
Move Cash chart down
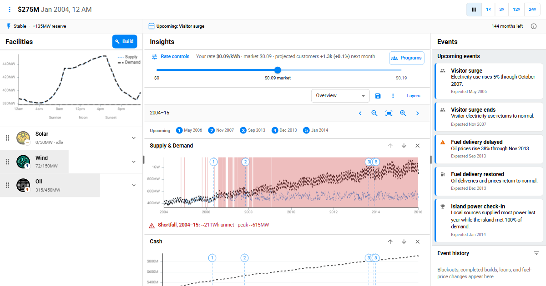[404, 242]
